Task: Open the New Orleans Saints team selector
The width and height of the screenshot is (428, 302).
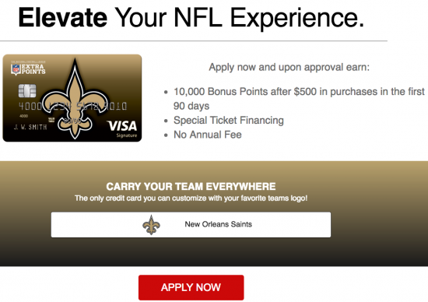Action: [x=191, y=224]
